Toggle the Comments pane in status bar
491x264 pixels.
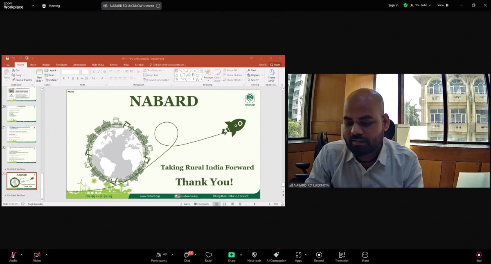click(201, 204)
